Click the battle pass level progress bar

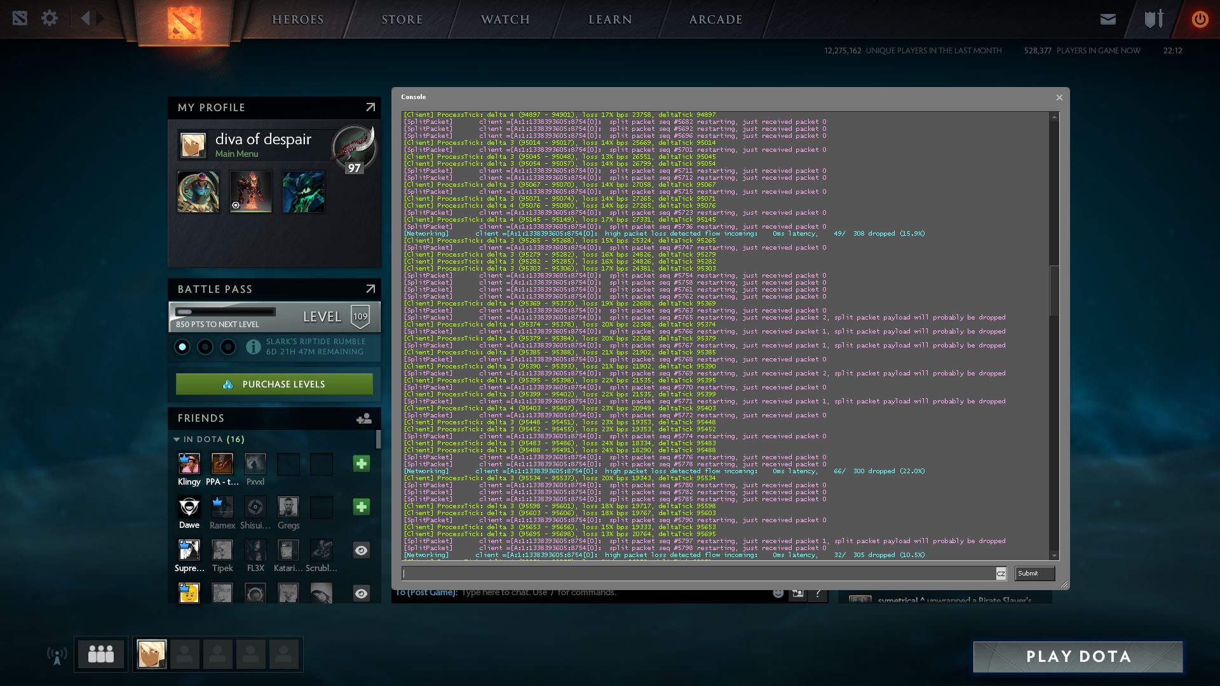226,312
